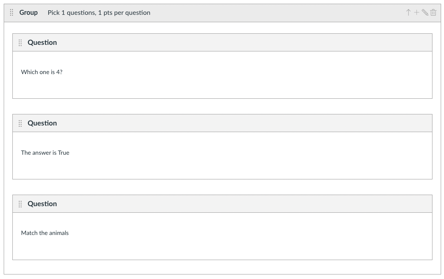
Task: Delete the group with the trash icon
Action: click(433, 13)
